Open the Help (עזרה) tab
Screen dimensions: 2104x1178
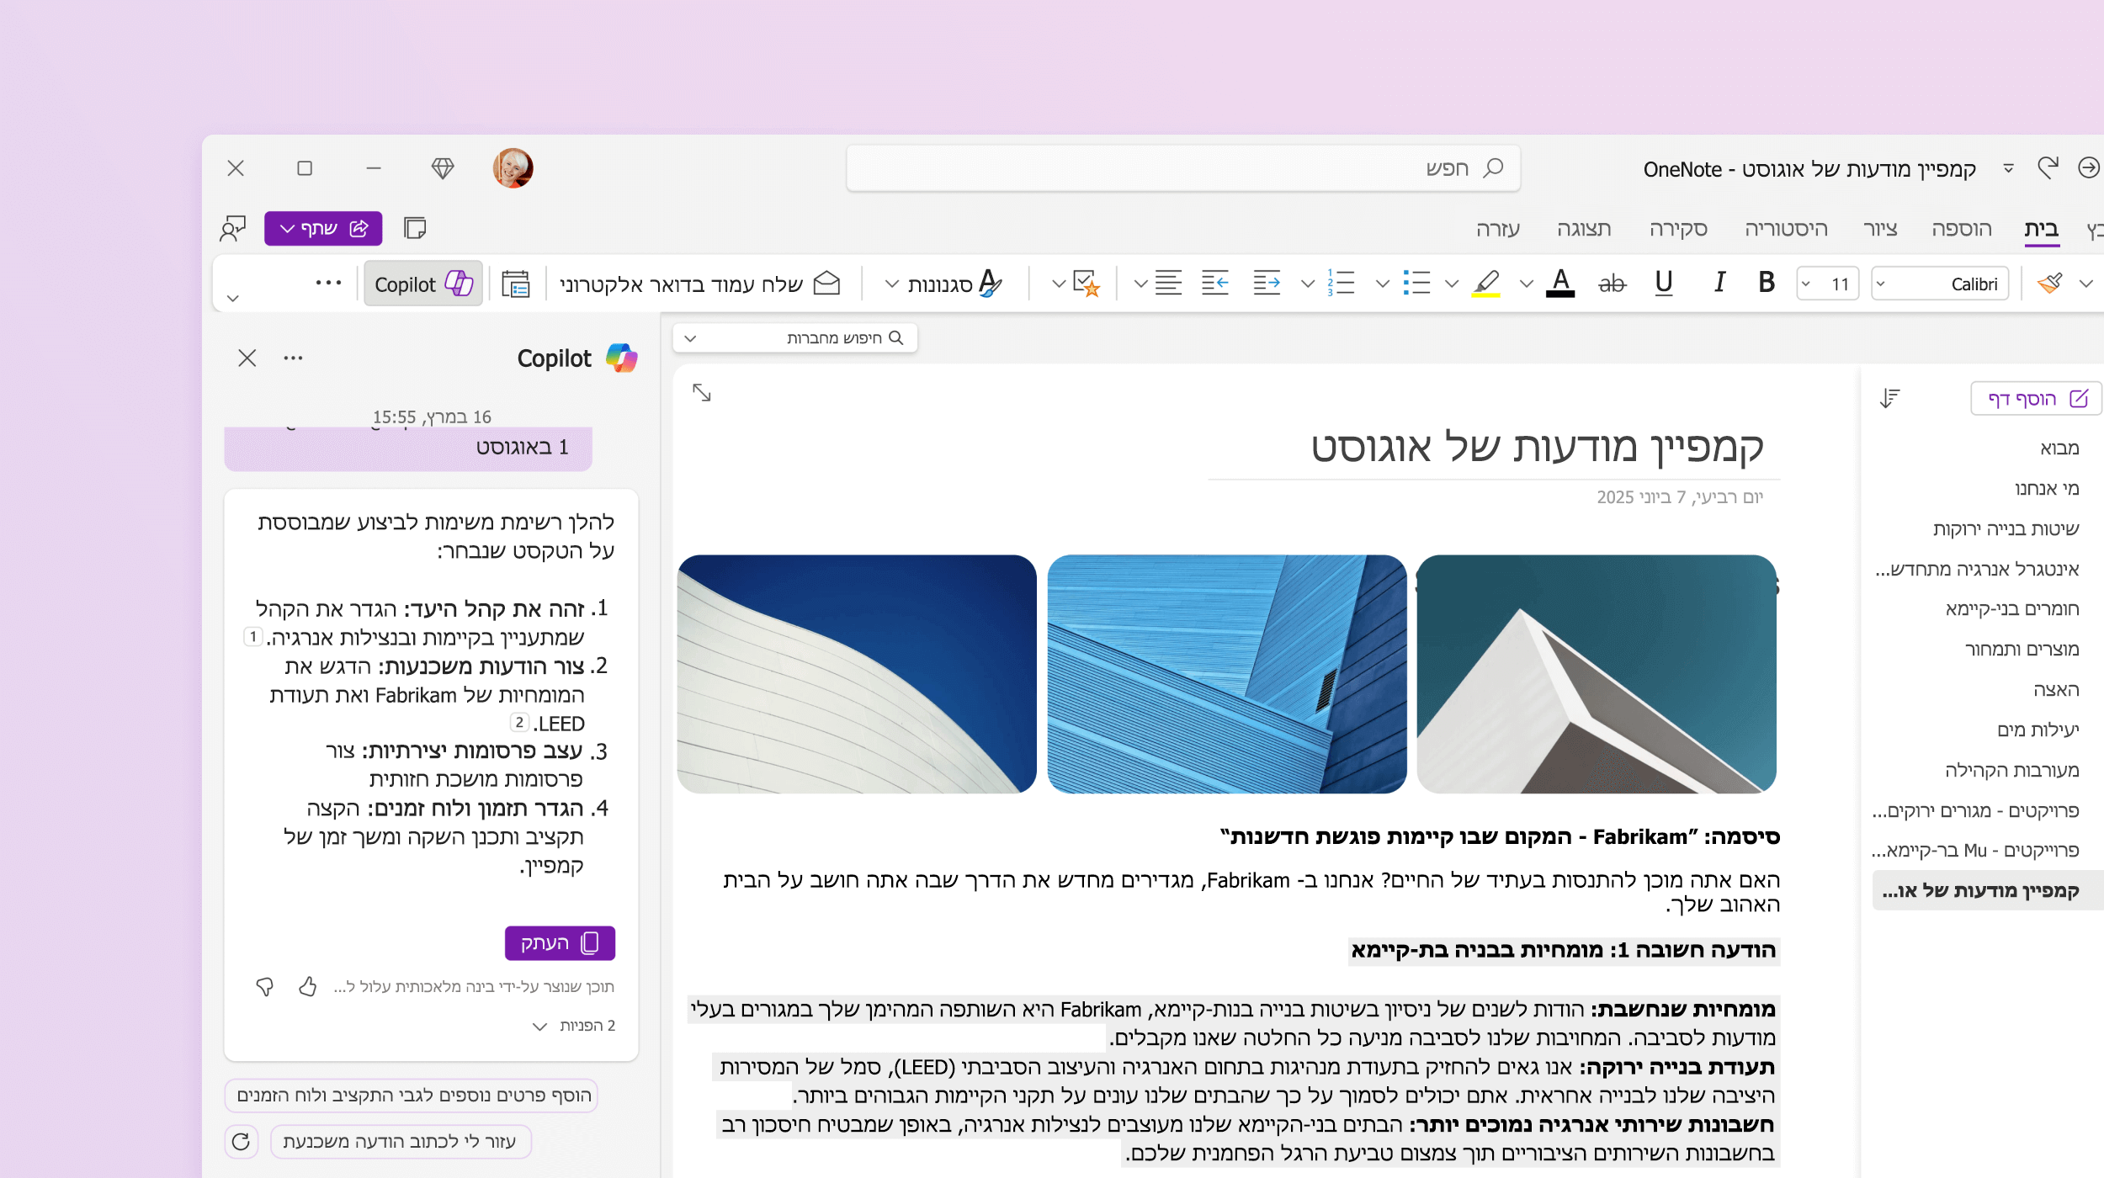(1498, 229)
